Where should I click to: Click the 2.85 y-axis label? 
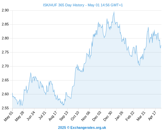tap(5, 24)
